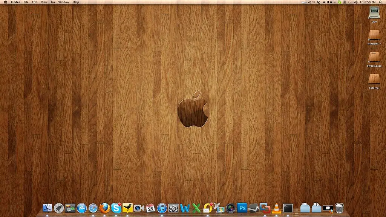Open Photoshop from the Dock
The image size is (386, 217).
242,208
